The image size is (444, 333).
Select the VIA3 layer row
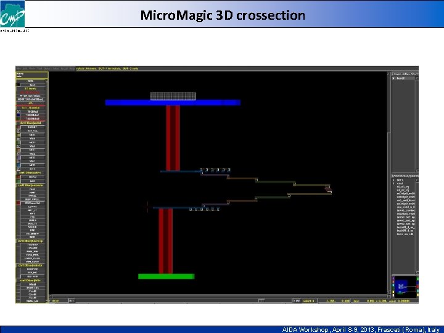pos(32,146)
